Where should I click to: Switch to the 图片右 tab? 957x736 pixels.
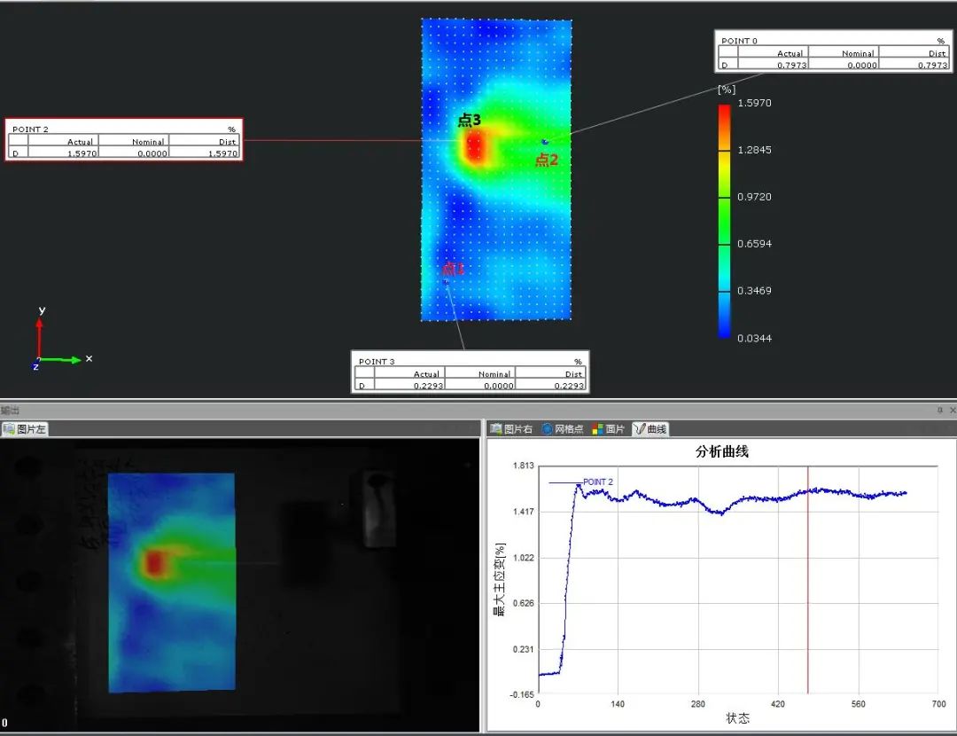click(512, 428)
